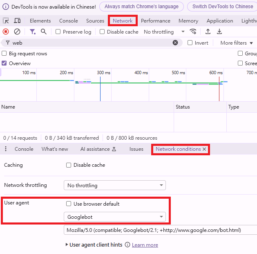Toggle the filter funnel icon
This screenshot has width=257, height=254.
coord(32,32)
